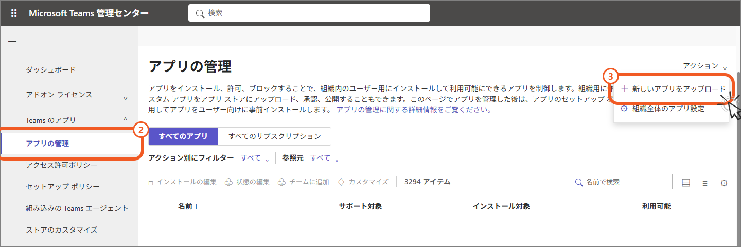
Task: Open the app launcher waffle icon
Action: pos(14,13)
